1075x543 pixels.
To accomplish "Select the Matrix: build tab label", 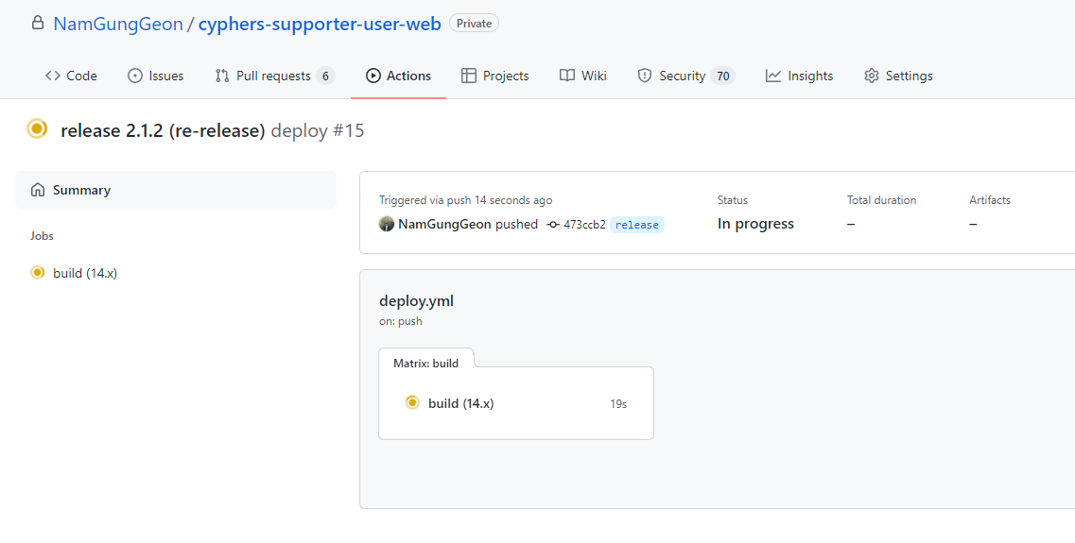I will (x=425, y=363).
